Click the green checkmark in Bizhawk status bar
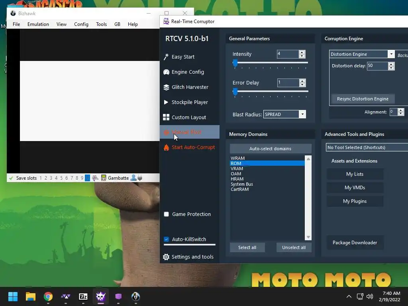Image resolution: width=408 pixels, height=306 pixels. pyautogui.click(x=11, y=178)
